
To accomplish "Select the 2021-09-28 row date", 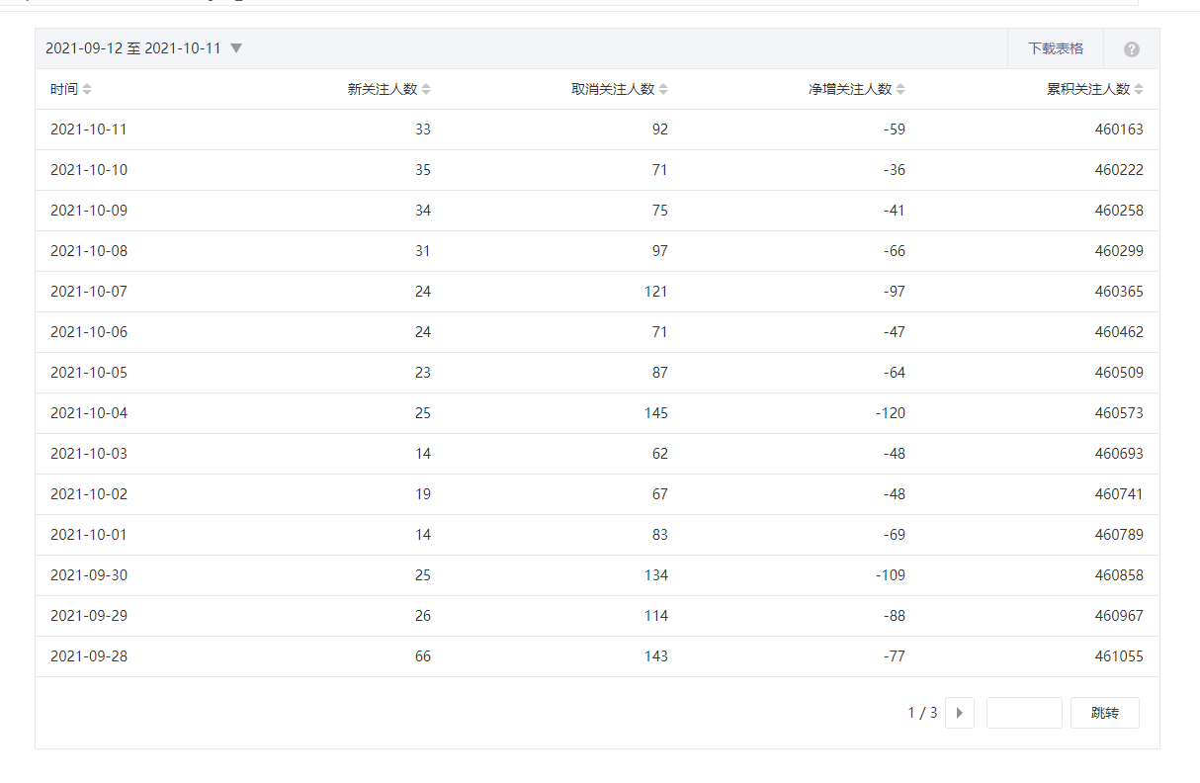I will [89, 656].
